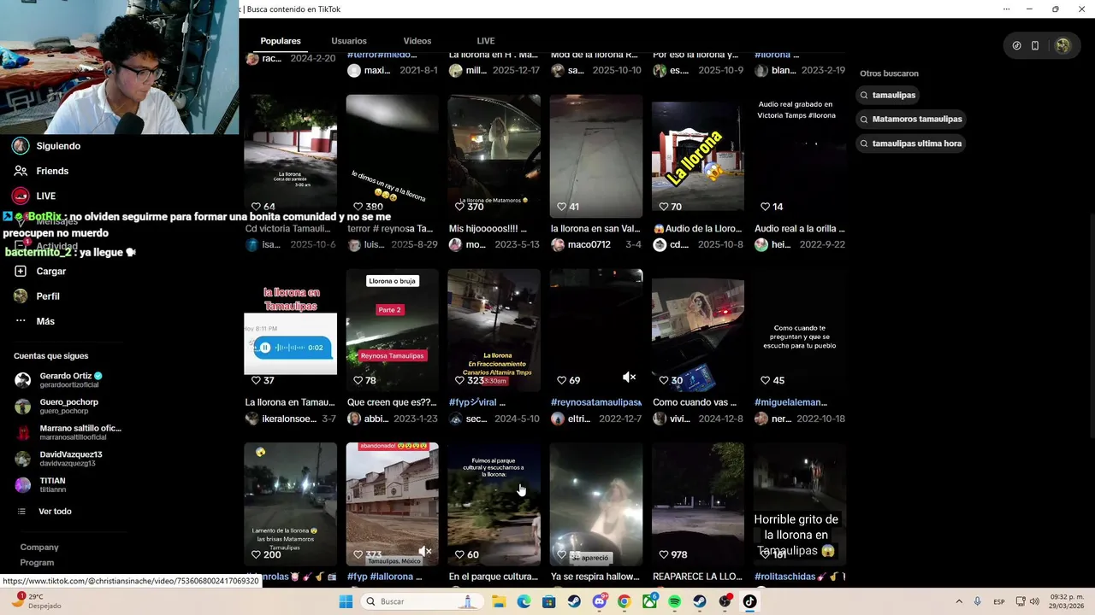The width and height of the screenshot is (1095, 615).
Task: Open video 'le dimos un ray a la llorona'
Action: click(x=392, y=156)
